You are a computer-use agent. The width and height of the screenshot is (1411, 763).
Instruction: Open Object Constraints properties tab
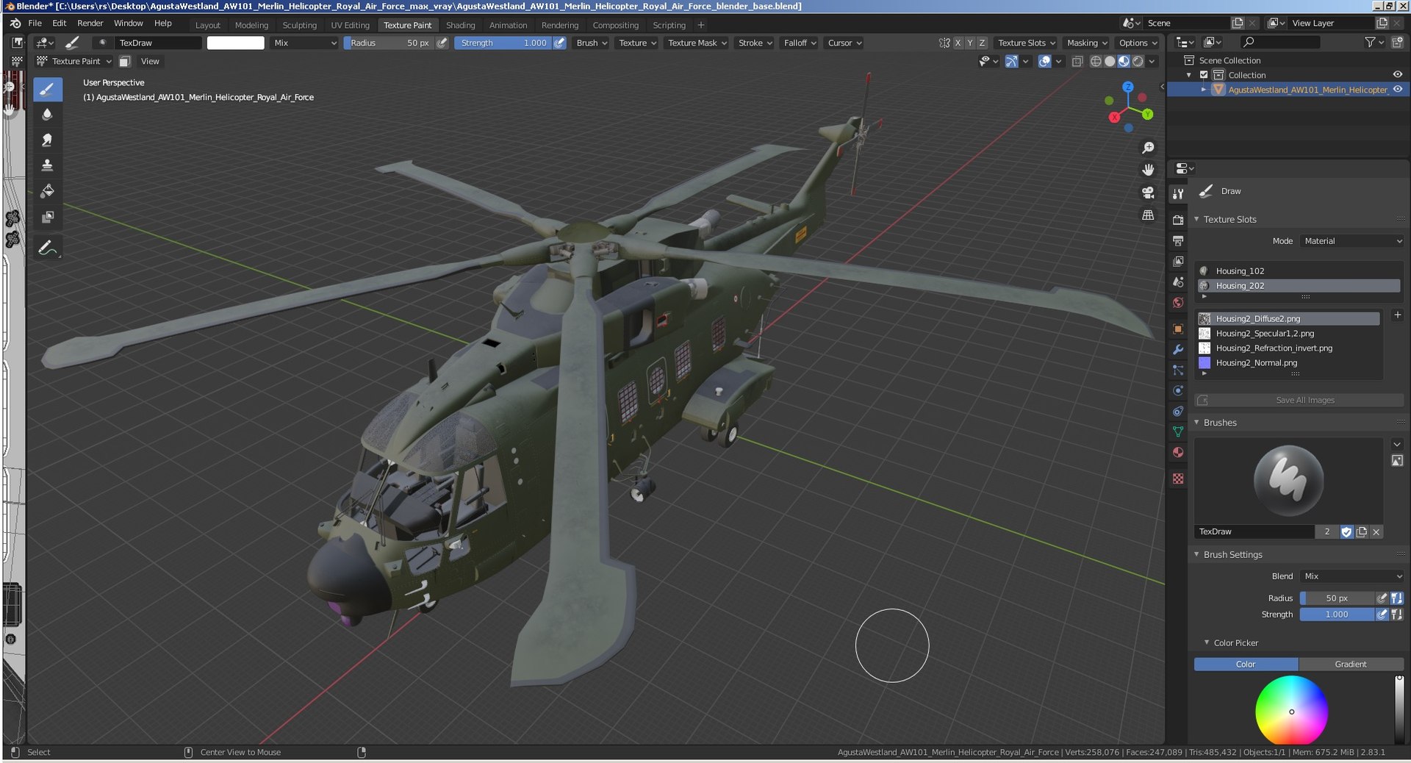tap(1178, 411)
